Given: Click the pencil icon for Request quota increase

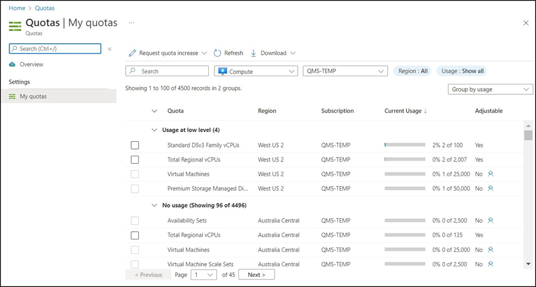Looking at the screenshot, I should point(133,53).
